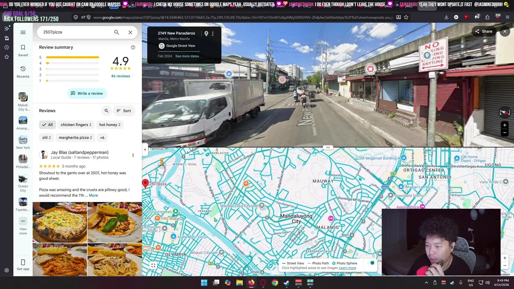Screen dimensions: 514x289
Task: Open the Google Maps hamburger menu
Action: coord(23,32)
